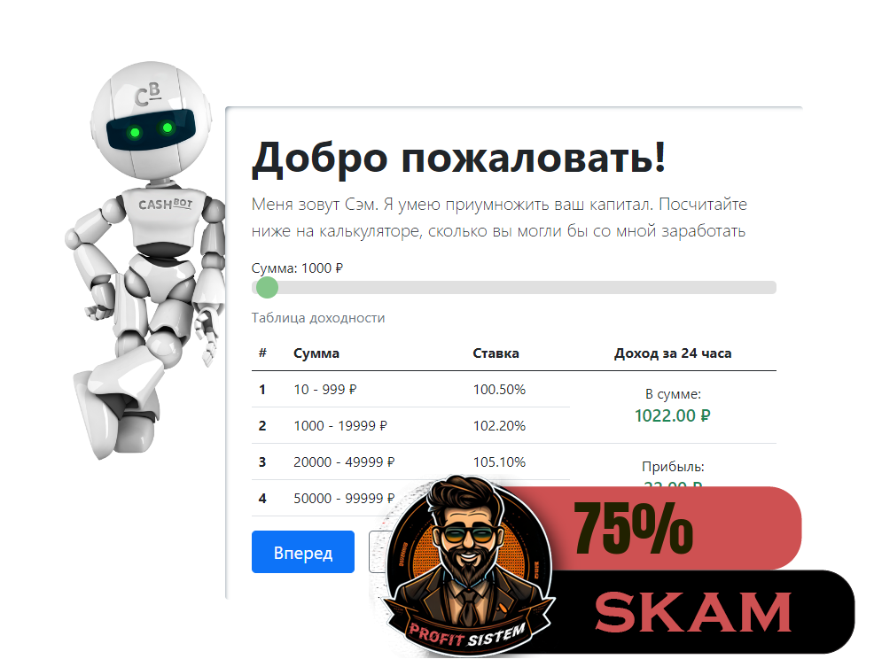Select row 1 with 10 - 999 ₽ range

(x=410, y=390)
